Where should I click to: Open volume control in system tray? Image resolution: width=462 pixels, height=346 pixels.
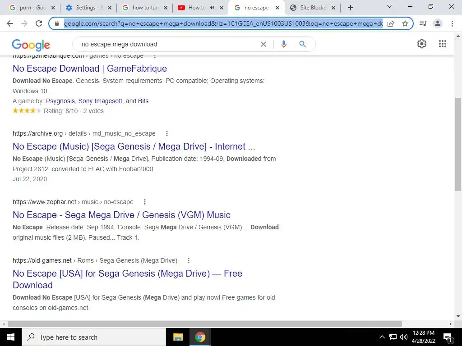(404, 337)
